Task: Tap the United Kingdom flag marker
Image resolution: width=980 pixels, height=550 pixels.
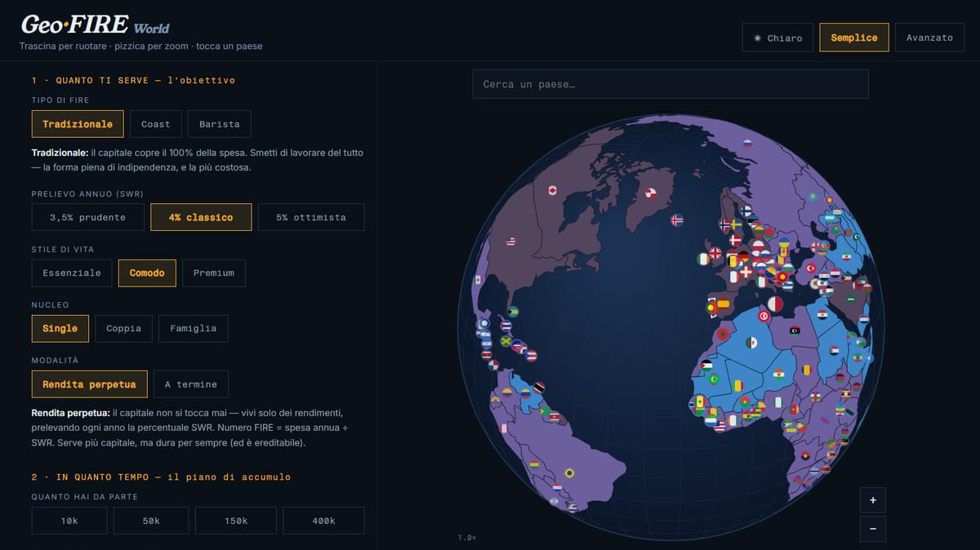Action: [x=715, y=253]
